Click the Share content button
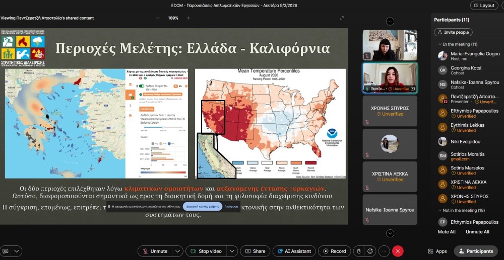Viewport: 504px width, 260px height. tap(254, 251)
